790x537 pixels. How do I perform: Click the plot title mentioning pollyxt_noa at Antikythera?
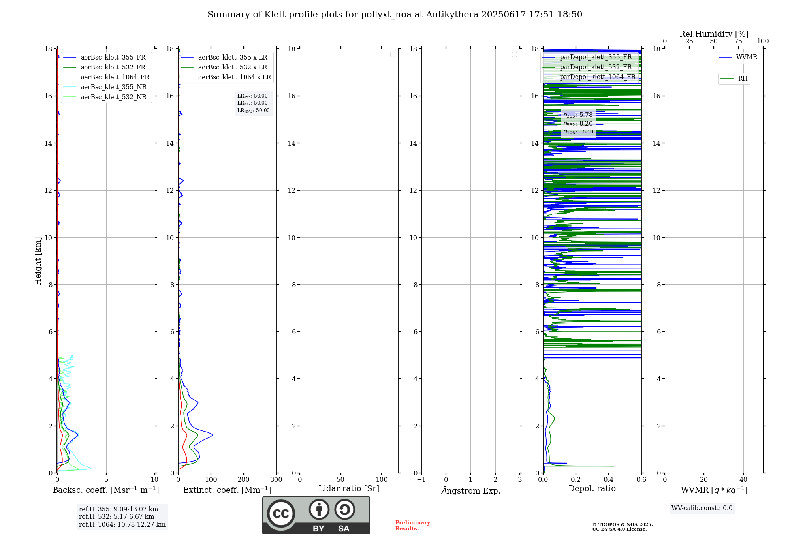coord(395,15)
